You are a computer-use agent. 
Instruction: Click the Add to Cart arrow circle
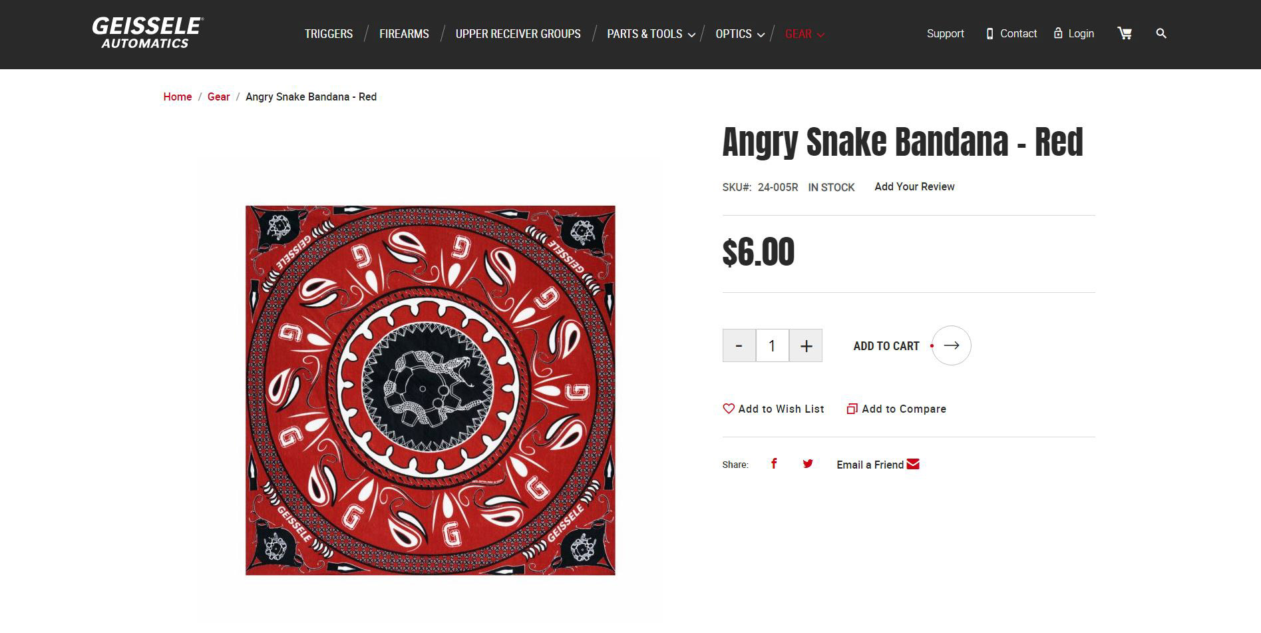coord(952,345)
